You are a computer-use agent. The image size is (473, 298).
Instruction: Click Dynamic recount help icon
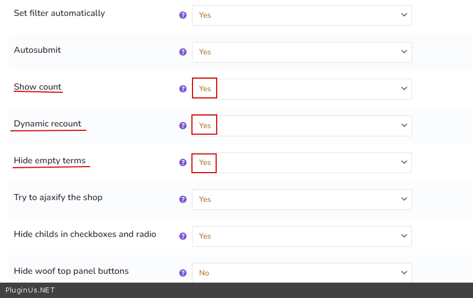[183, 126]
